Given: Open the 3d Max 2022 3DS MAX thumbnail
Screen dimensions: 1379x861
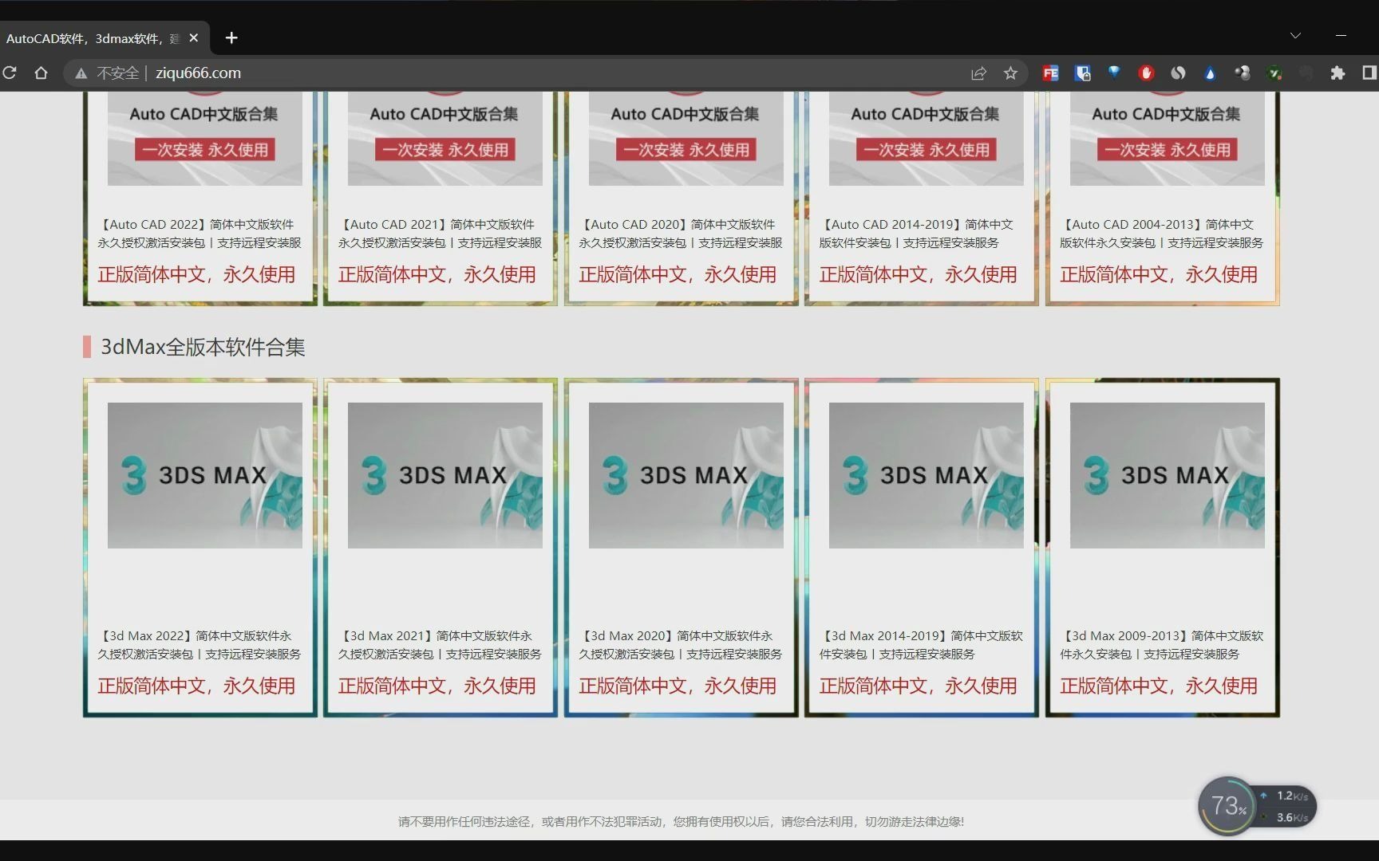Looking at the screenshot, I should coord(204,475).
